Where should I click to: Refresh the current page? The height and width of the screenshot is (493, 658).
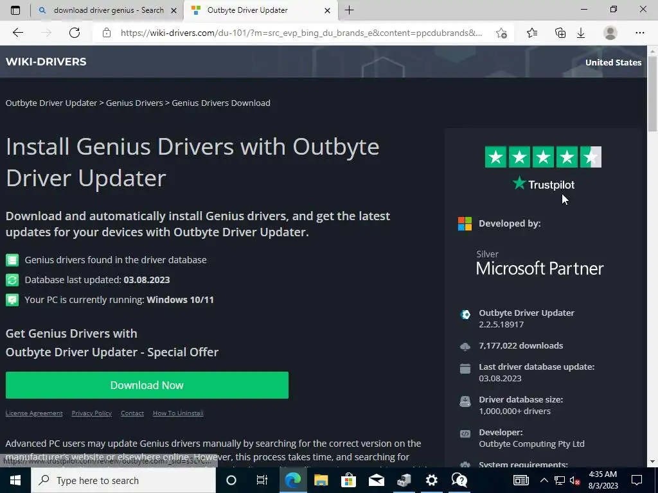(75, 33)
